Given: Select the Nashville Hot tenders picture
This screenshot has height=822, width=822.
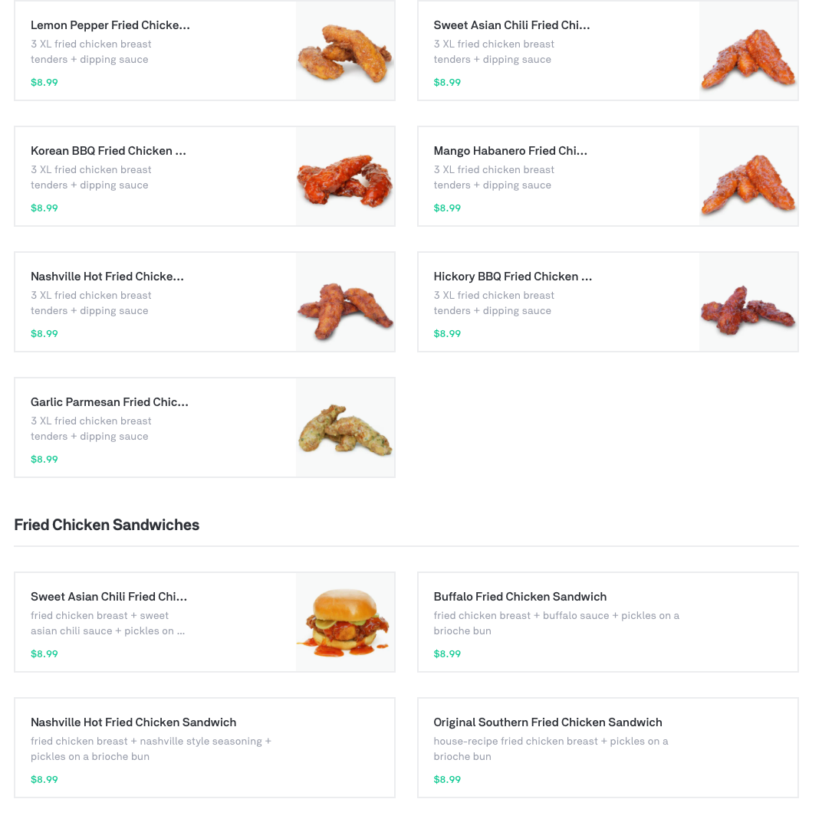Looking at the screenshot, I should pyautogui.click(x=345, y=303).
